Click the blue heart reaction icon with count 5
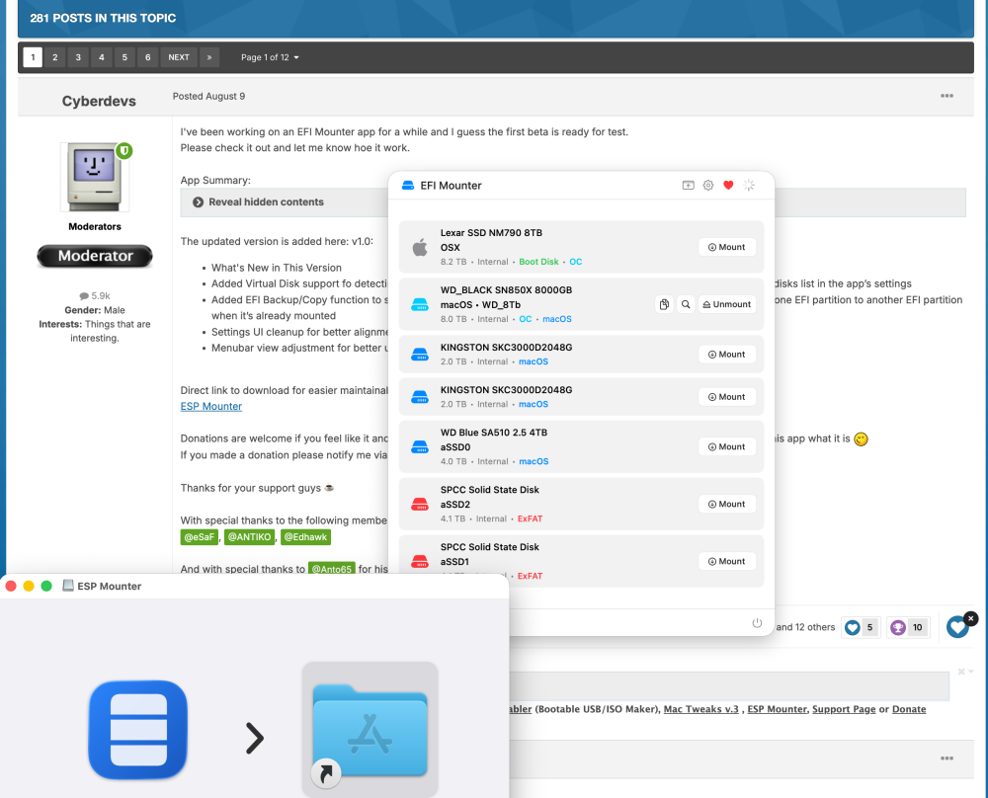This screenshot has width=988, height=798. (x=853, y=627)
